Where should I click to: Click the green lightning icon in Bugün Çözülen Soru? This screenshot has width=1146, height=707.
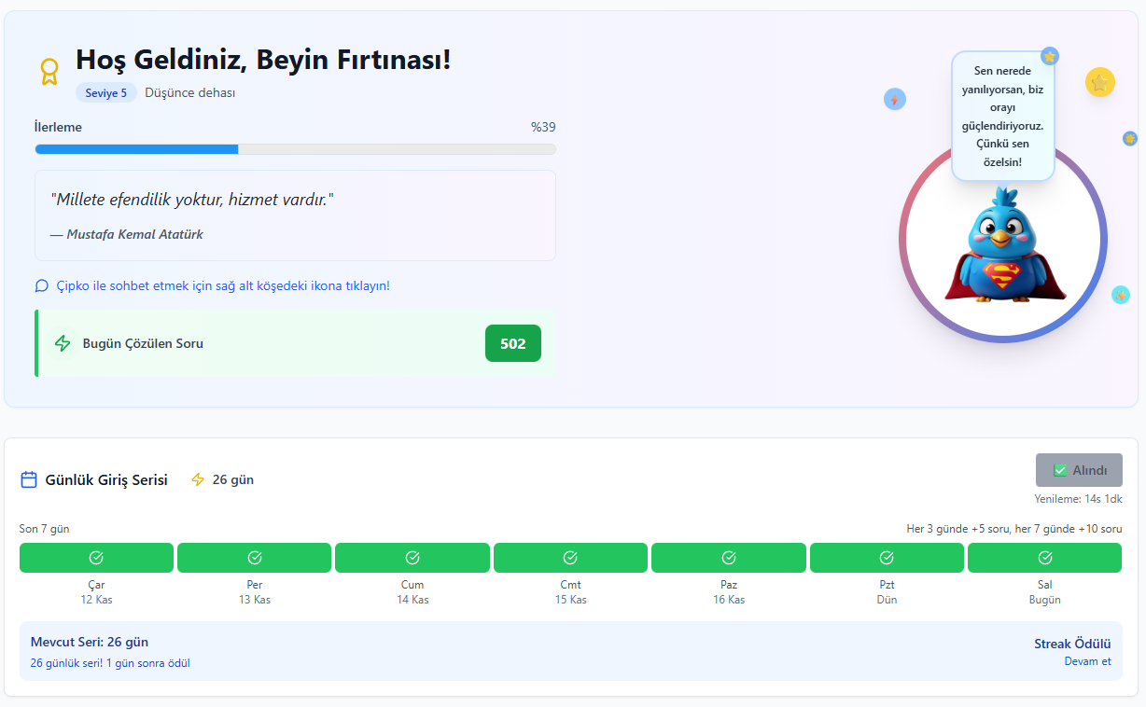tap(63, 343)
